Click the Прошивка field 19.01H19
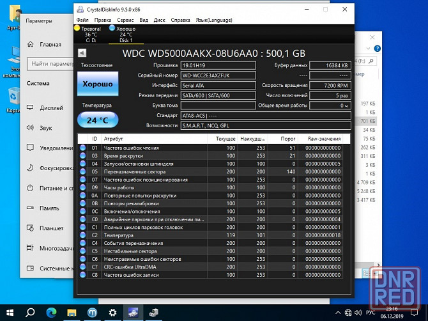The image size is (428, 321). tap(218, 65)
